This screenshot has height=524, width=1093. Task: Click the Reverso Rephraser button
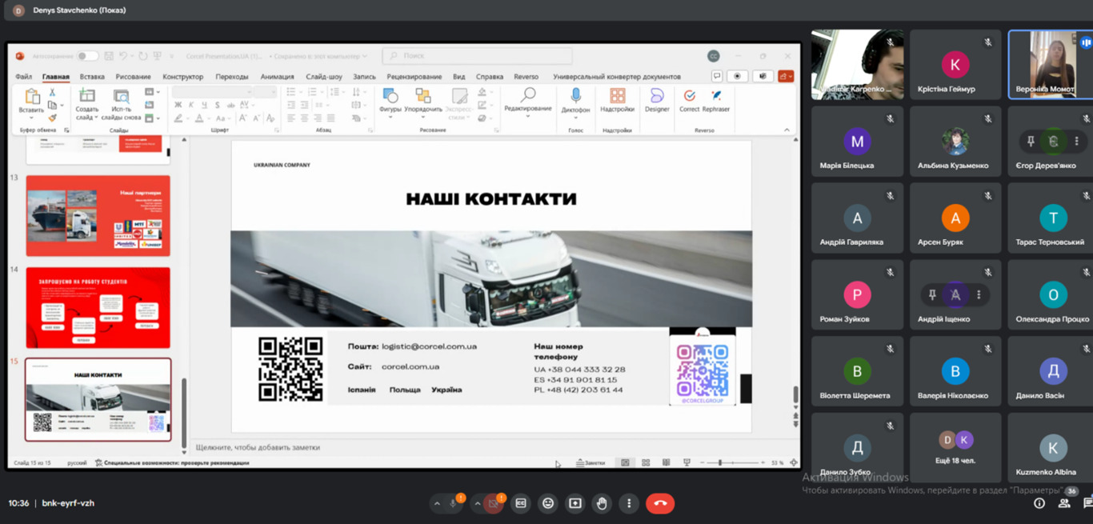click(x=716, y=100)
